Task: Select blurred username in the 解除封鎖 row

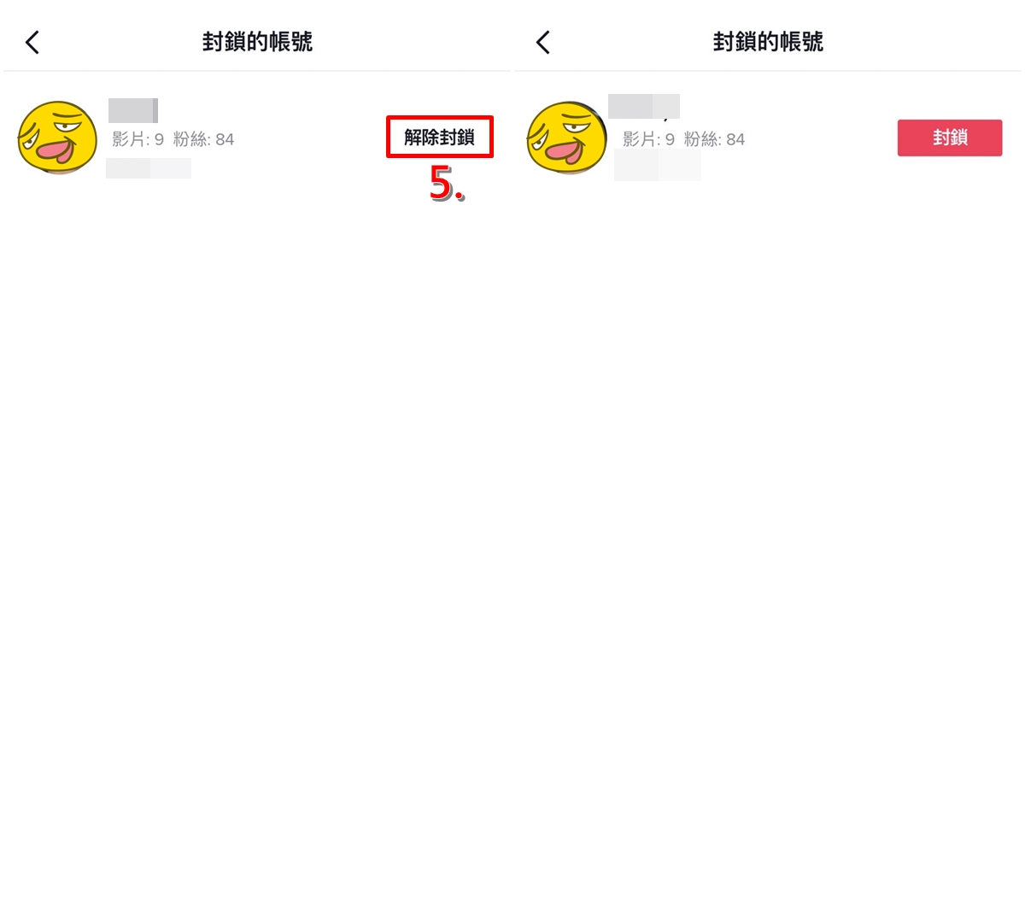Action: pyautogui.click(x=133, y=110)
